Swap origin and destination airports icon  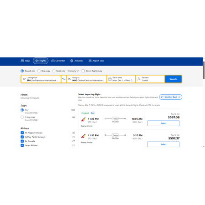pyautogui.click(x=64, y=79)
